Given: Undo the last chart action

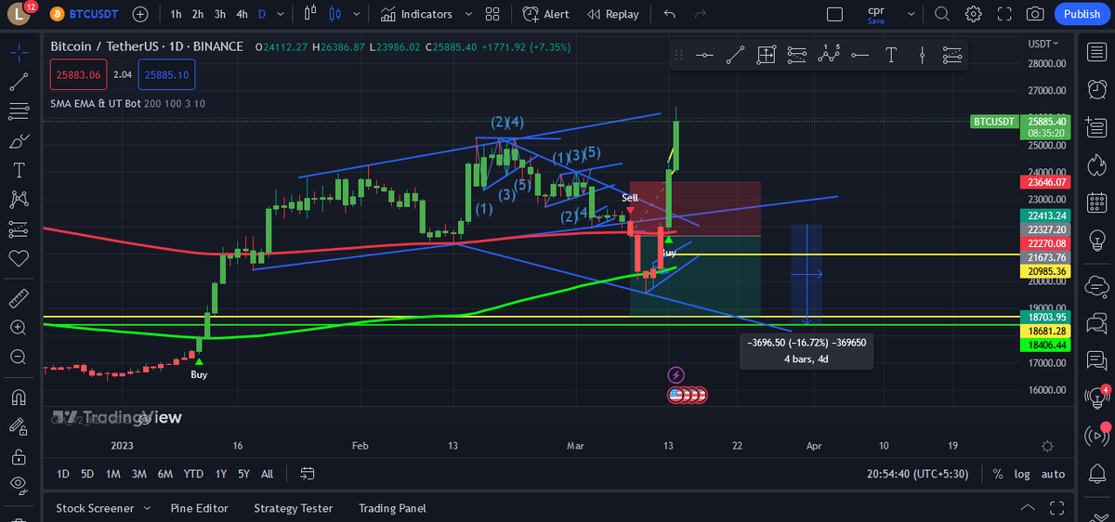Looking at the screenshot, I should 670,14.
